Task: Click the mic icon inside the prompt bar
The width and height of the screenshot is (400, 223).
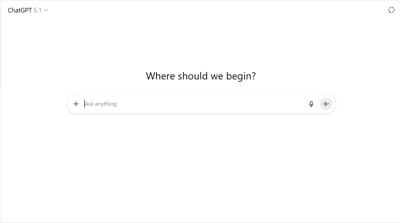Action: [311, 104]
